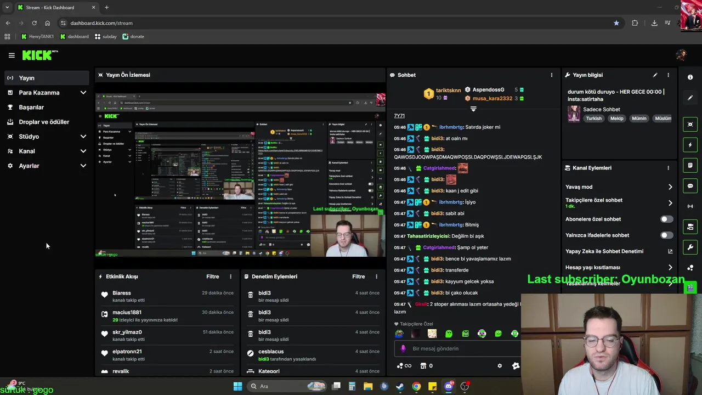Click the chat shop icon
Screen dimensions: 702x395
coord(423,366)
